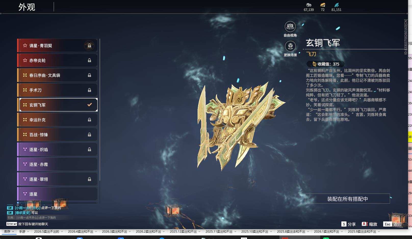Click the 飞刀 weapon type label
412x239 pixels.
point(311,54)
